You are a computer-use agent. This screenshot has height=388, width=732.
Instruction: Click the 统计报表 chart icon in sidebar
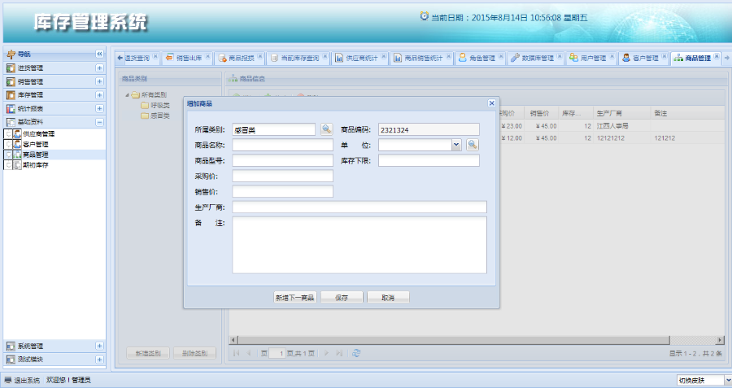11,109
